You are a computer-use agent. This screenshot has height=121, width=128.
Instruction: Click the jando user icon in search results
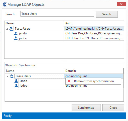(16, 33)
